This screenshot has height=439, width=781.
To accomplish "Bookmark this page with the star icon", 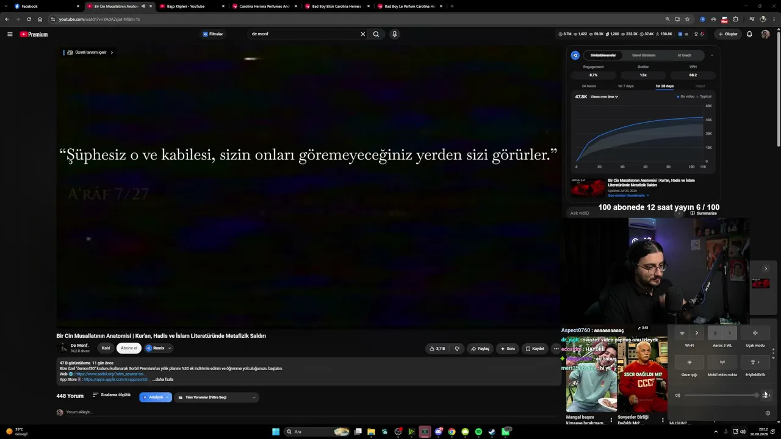I will [x=687, y=19].
